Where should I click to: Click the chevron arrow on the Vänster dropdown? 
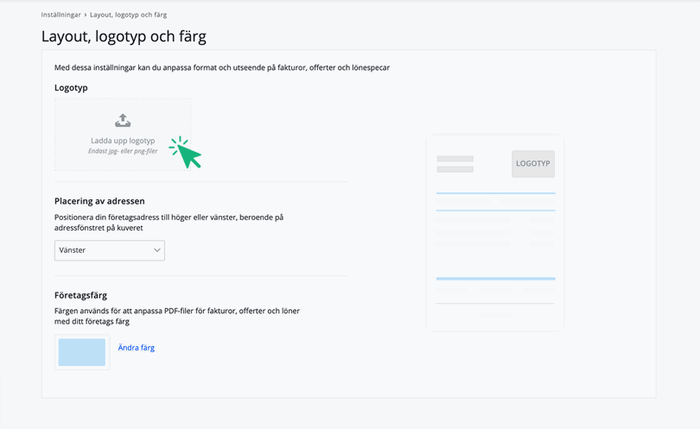click(157, 250)
